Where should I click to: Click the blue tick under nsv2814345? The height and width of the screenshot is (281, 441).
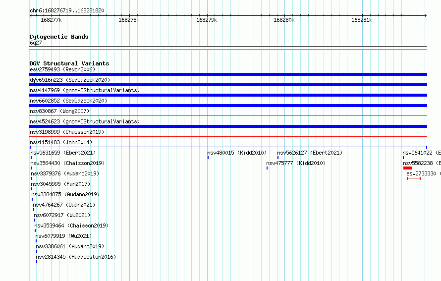[x=37, y=262]
